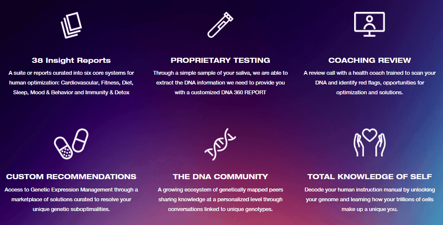Click the Genetic Expression Management paragraph
This screenshot has width=443, height=225.
tap(71, 200)
